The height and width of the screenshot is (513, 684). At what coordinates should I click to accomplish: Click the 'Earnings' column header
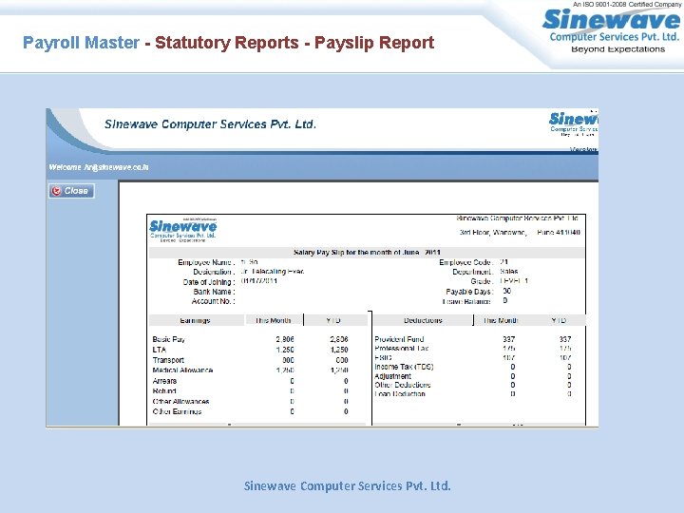[195, 321]
